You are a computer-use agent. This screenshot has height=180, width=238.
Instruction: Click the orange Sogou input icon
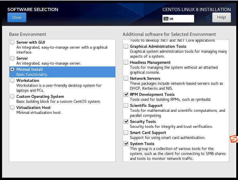234,139
